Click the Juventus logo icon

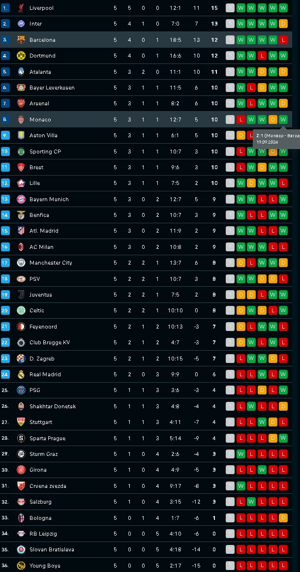point(21,295)
